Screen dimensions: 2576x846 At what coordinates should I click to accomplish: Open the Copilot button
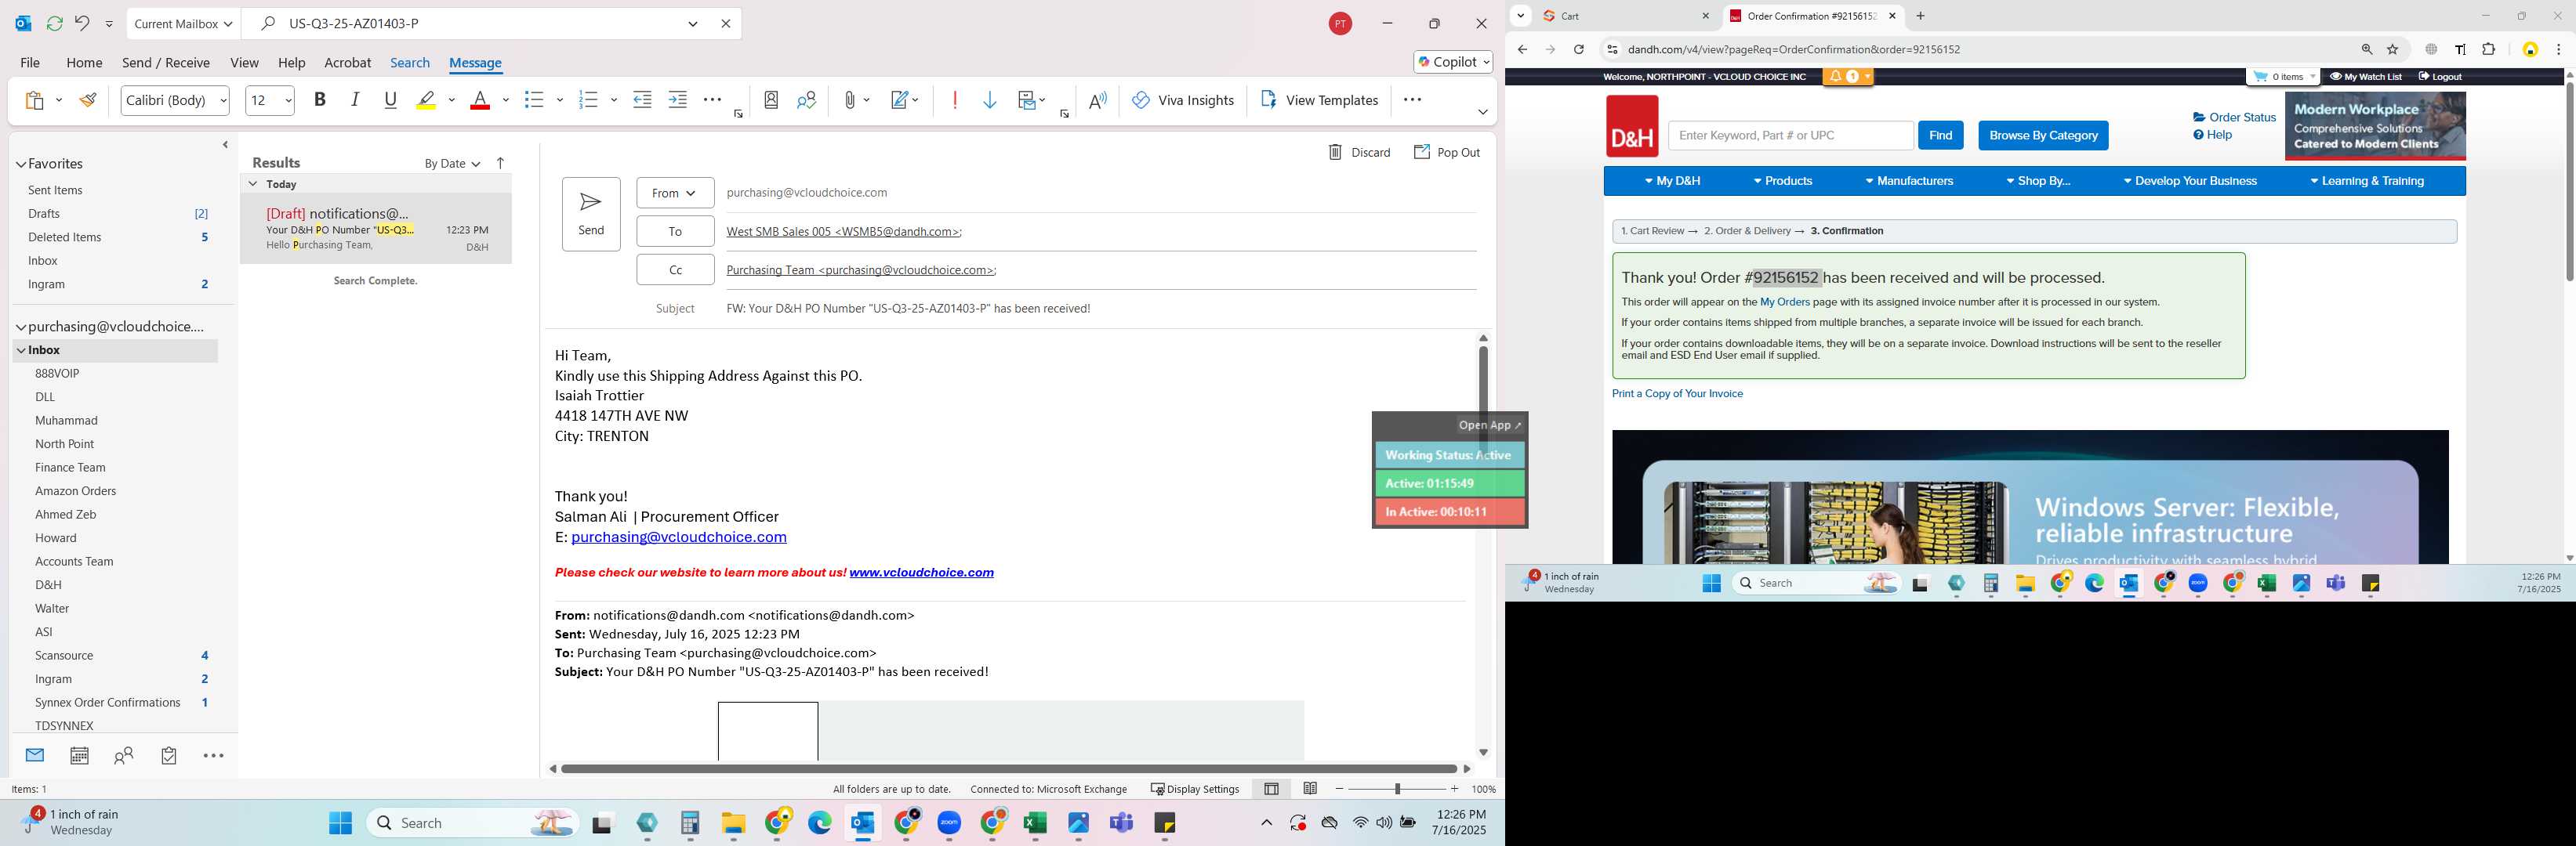coord(1453,62)
